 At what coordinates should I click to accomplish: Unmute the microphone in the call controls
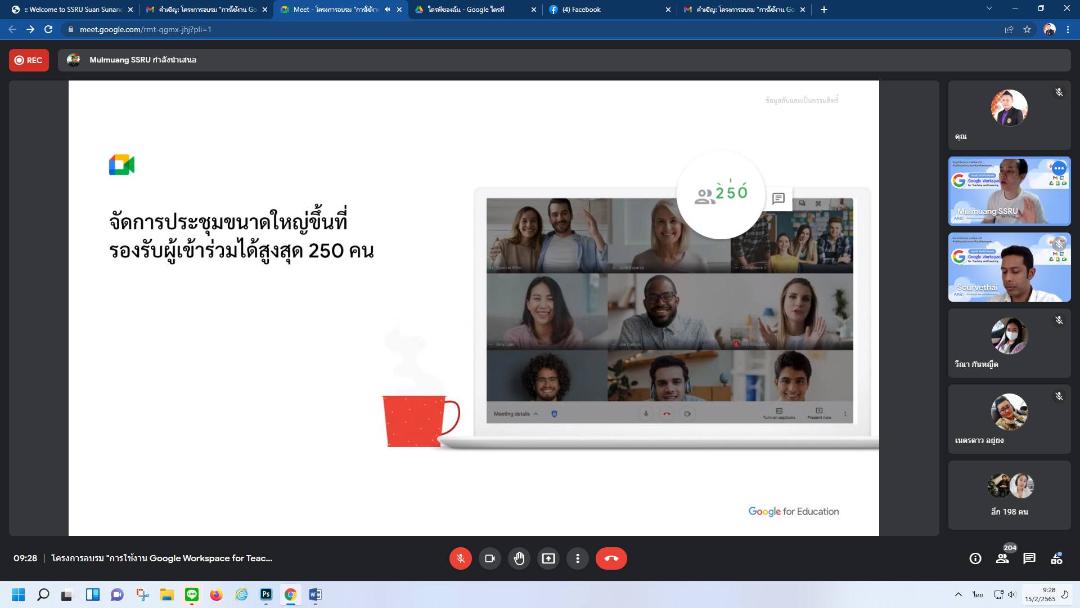coord(460,558)
